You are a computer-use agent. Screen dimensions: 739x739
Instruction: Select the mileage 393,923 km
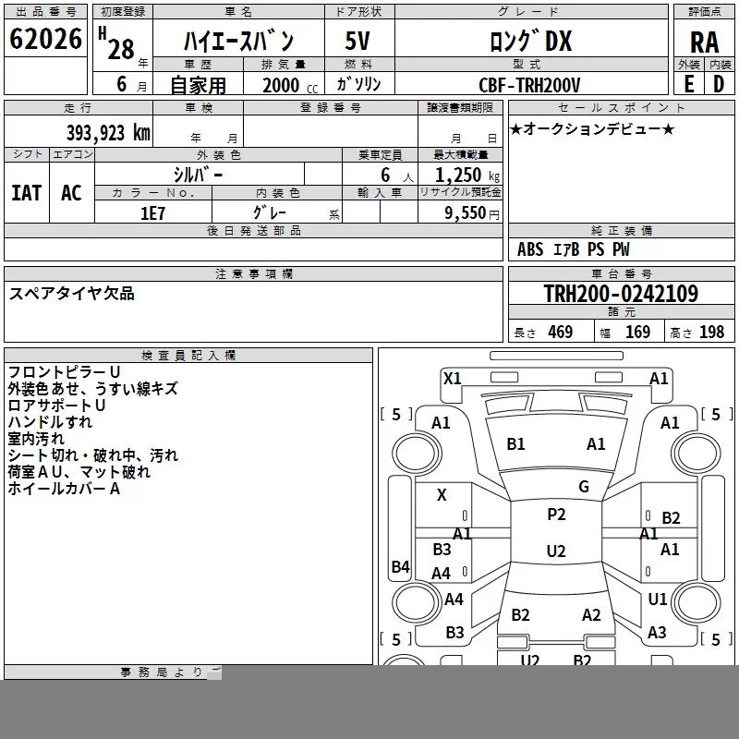coord(108,133)
